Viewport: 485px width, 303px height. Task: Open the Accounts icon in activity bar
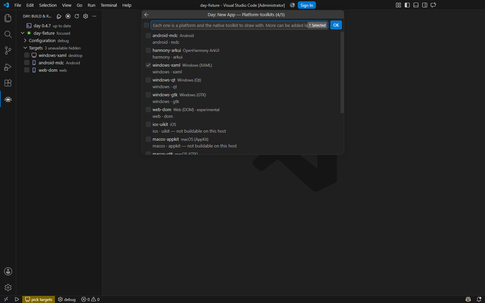pyautogui.click(x=8, y=271)
